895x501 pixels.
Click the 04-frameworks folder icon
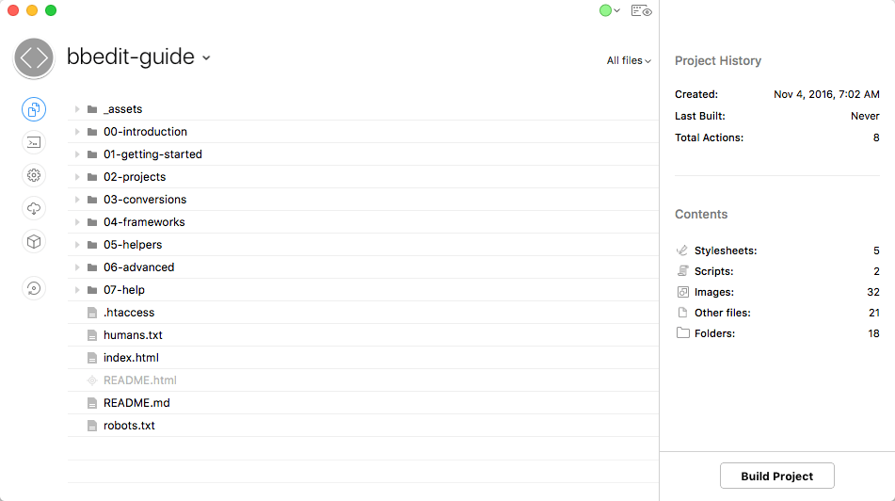pos(92,222)
